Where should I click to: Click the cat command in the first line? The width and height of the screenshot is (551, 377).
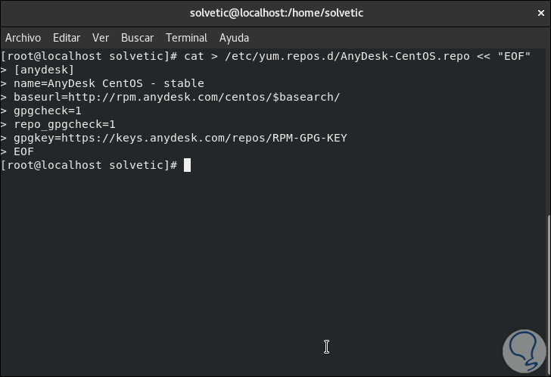194,56
